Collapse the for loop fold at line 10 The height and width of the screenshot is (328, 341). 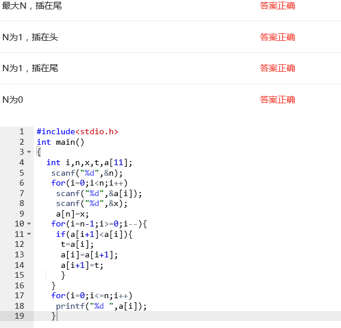tap(29, 224)
